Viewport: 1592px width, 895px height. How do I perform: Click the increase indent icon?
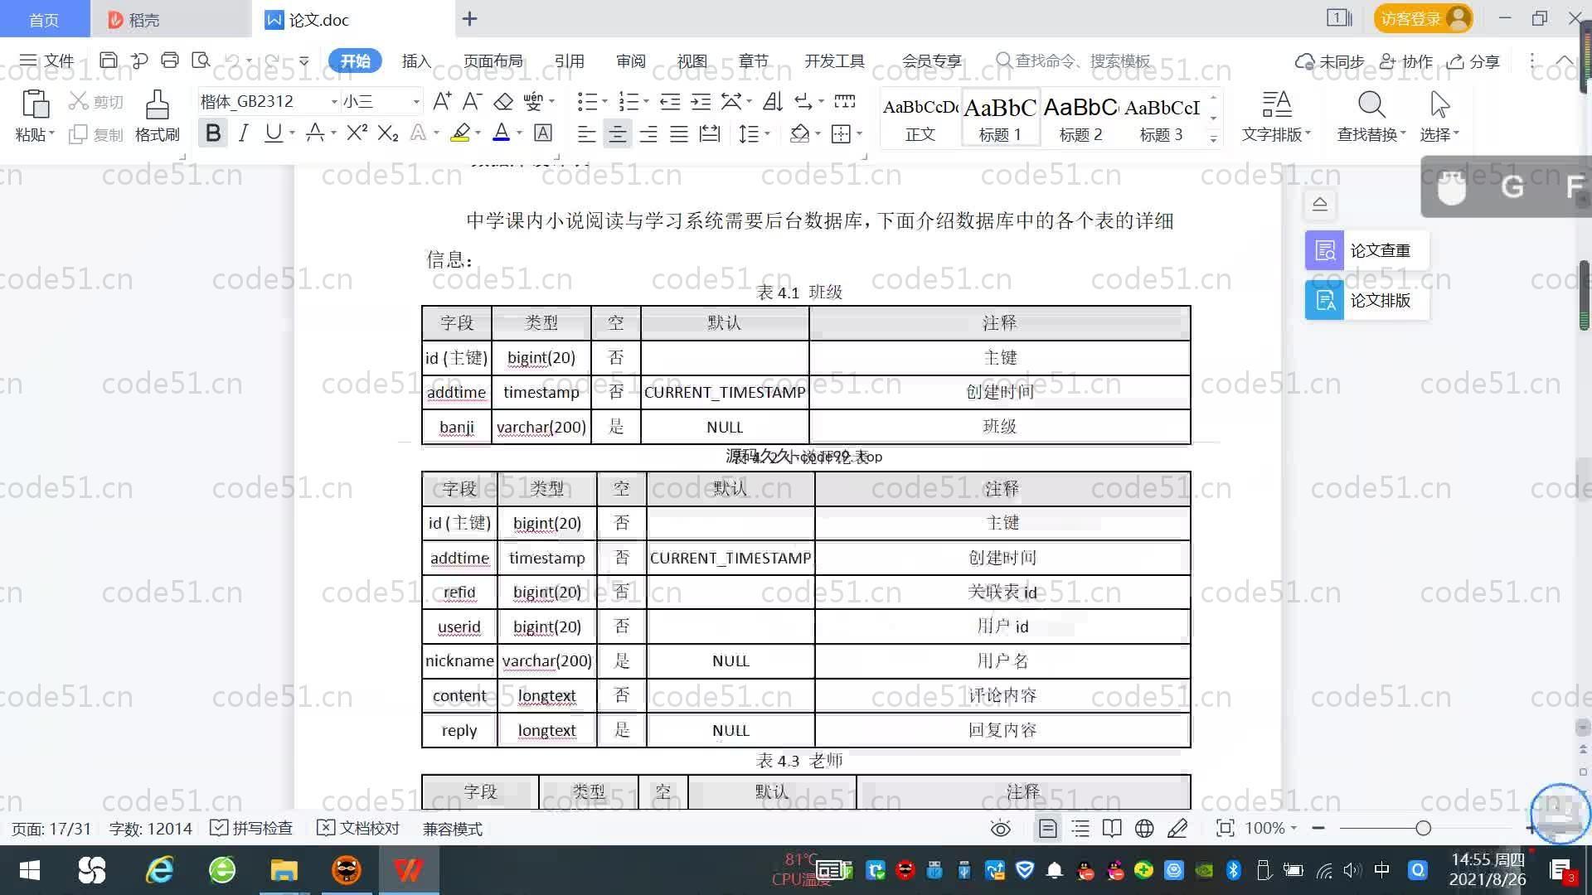point(701,101)
